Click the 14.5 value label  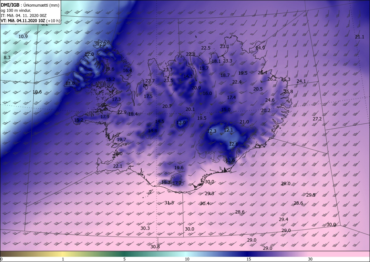pyautogui.click(x=159, y=122)
